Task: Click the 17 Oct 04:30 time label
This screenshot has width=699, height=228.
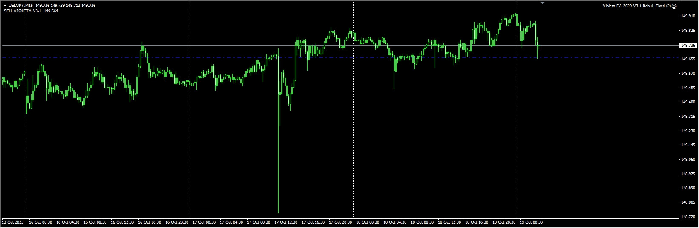Action: click(232, 222)
